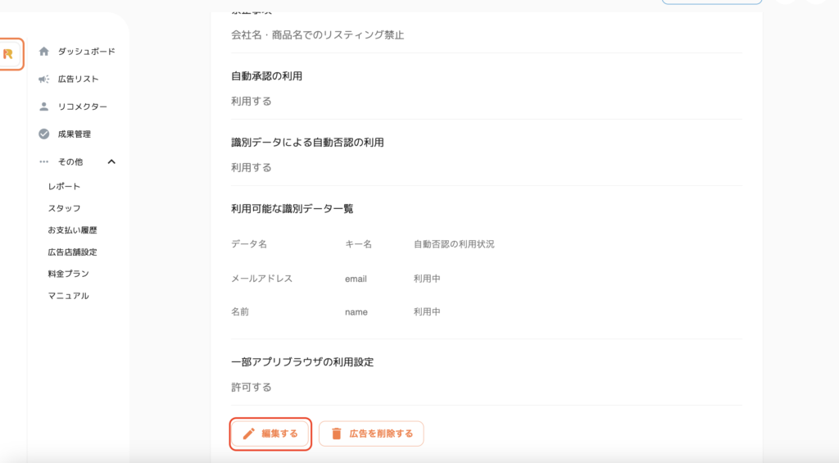Image resolution: width=839 pixels, height=463 pixels.
Task: Open the スタッフ submenu item
Action: coord(64,208)
